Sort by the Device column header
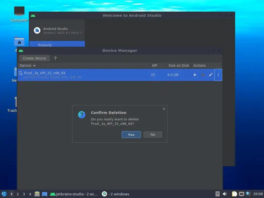Image resolution: width=264 pixels, height=198 pixels. click(x=84, y=65)
